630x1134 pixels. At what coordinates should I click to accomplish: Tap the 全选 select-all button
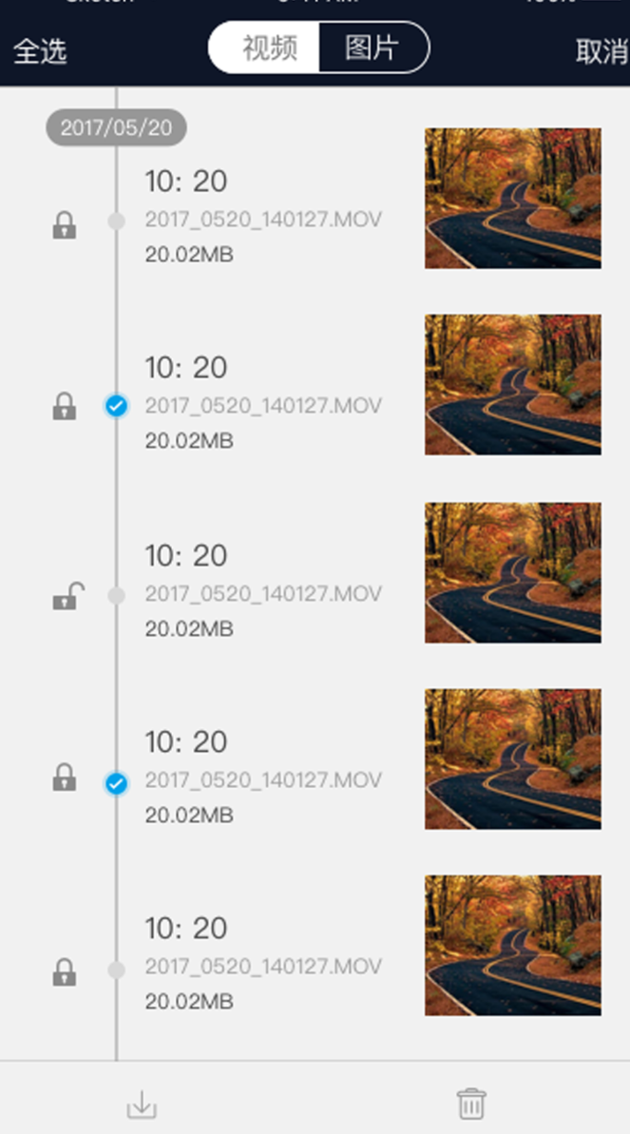point(40,51)
